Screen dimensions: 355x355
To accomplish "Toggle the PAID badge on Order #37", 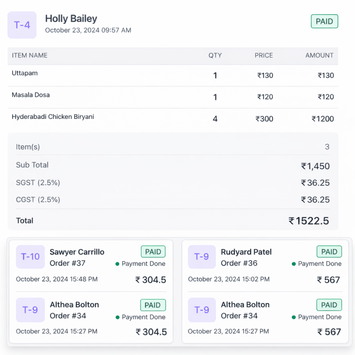I will (153, 251).
